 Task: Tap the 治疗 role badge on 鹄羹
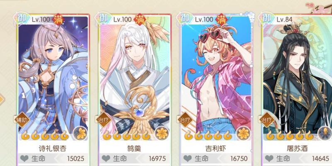coord(103,120)
